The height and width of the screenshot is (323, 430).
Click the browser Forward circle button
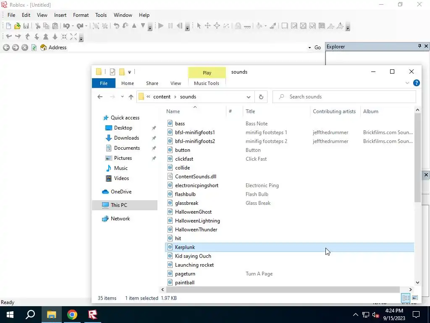[16, 48]
